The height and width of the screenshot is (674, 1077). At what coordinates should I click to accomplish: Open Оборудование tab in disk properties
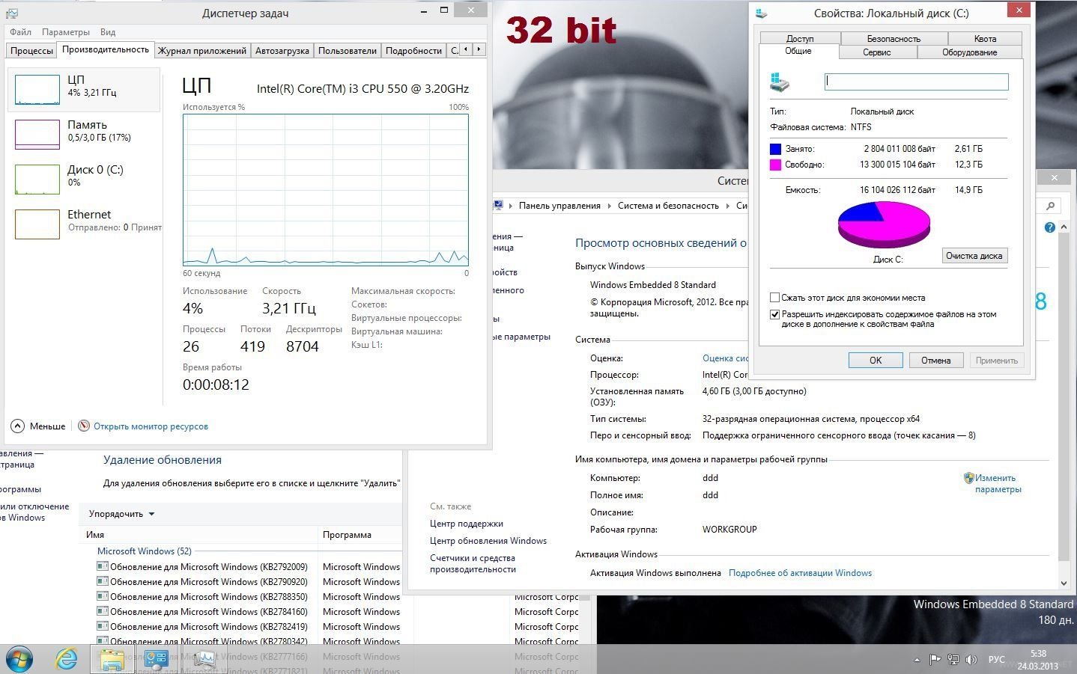tap(969, 52)
